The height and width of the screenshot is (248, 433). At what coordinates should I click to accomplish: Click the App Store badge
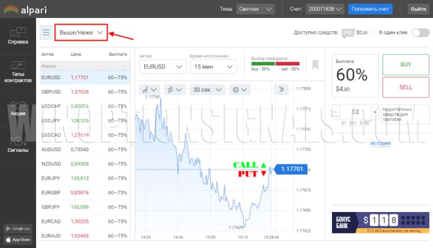click(x=17, y=239)
